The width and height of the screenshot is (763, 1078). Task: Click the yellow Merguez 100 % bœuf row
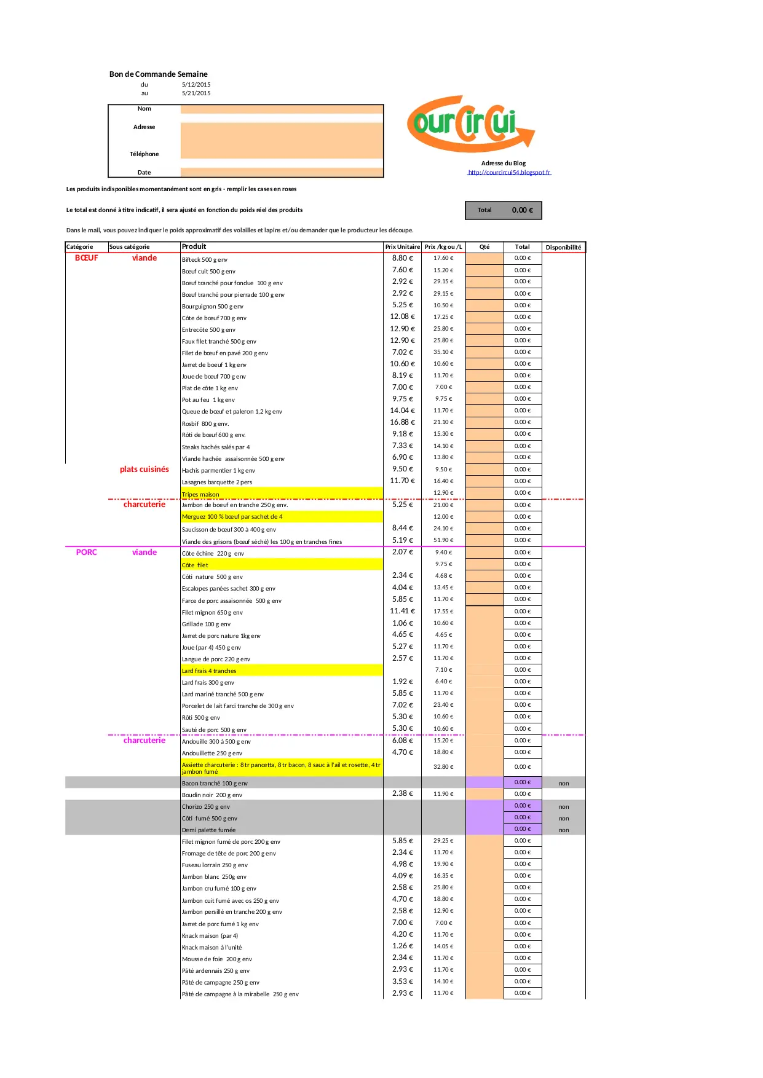pyautogui.click(x=282, y=517)
